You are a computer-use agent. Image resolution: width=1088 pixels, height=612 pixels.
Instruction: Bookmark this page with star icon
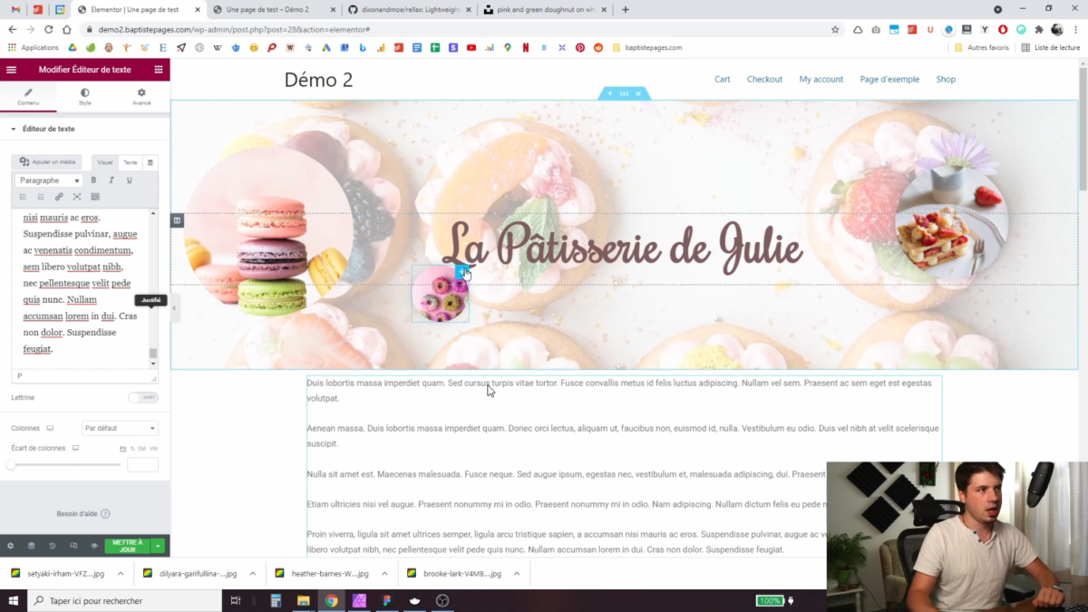click(x=835, y=29)
